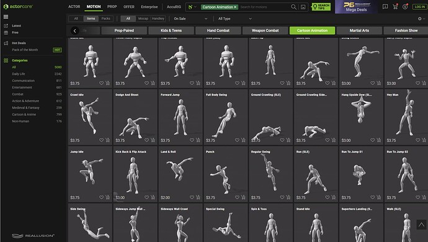Switch to the PROP tab
The image size is (428, 242).
112,7
